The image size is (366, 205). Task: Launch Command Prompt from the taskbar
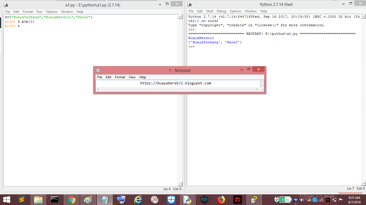[x=55, y=199]
